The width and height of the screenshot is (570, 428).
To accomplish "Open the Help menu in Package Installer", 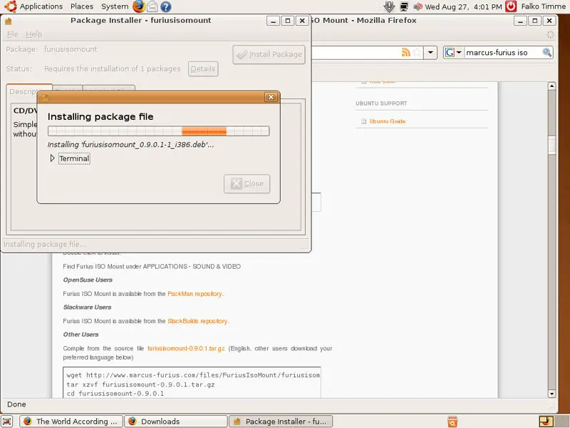I will click(x=33, y=34).
